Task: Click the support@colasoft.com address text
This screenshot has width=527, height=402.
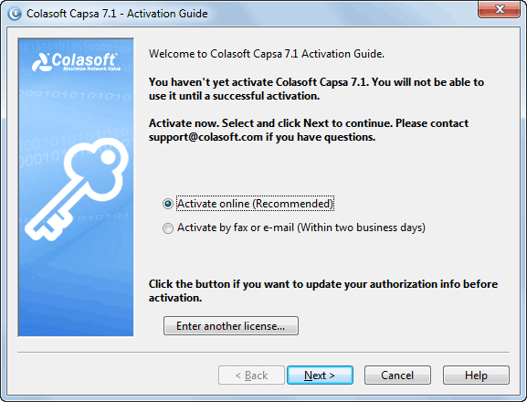Action: [x=206, y=137]
